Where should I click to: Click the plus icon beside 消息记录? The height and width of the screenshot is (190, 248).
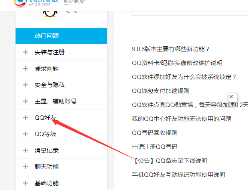tap(26, 150)
